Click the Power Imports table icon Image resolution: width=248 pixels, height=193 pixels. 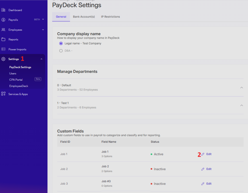pyautogui.click(x=3, y=49)
